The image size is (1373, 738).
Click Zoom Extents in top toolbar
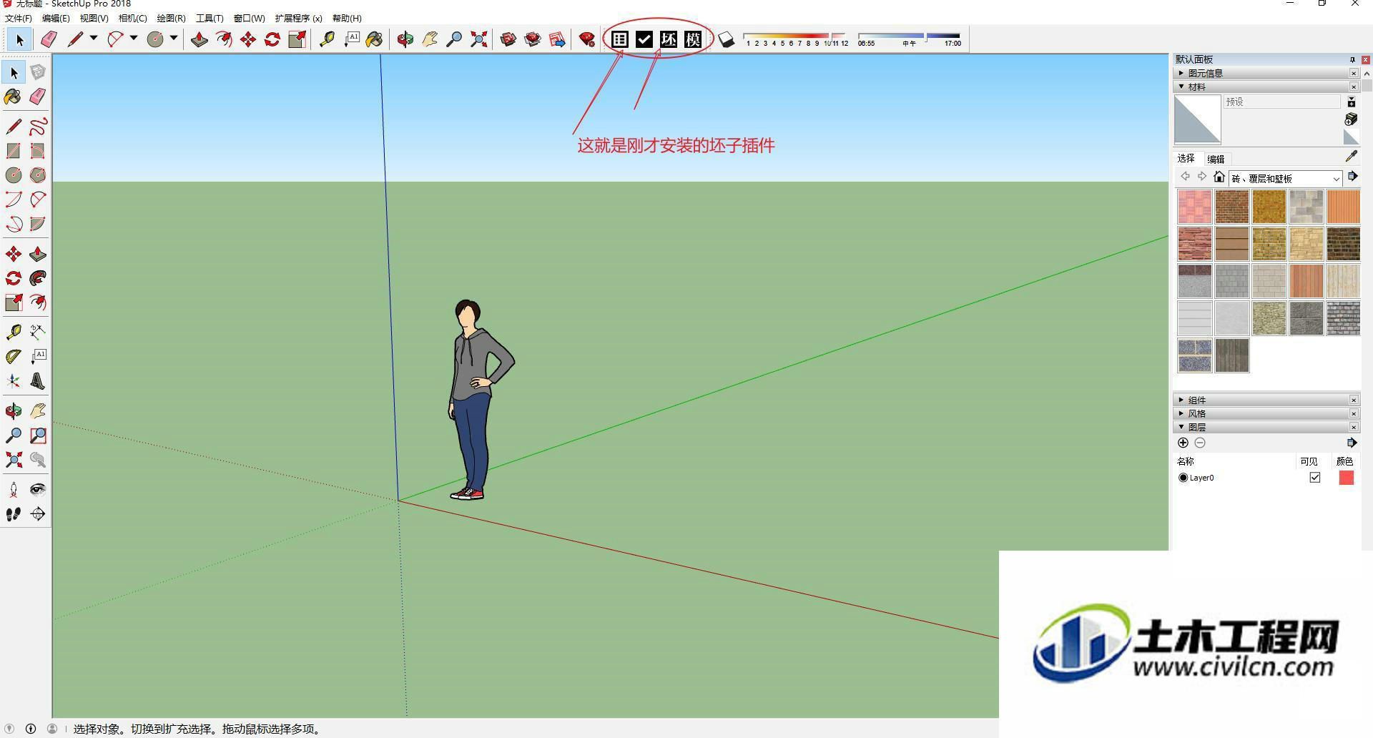[x=478, y=39]
